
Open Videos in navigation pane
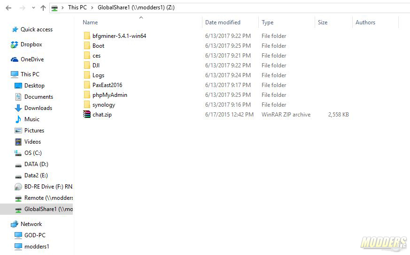pos(32,141)
